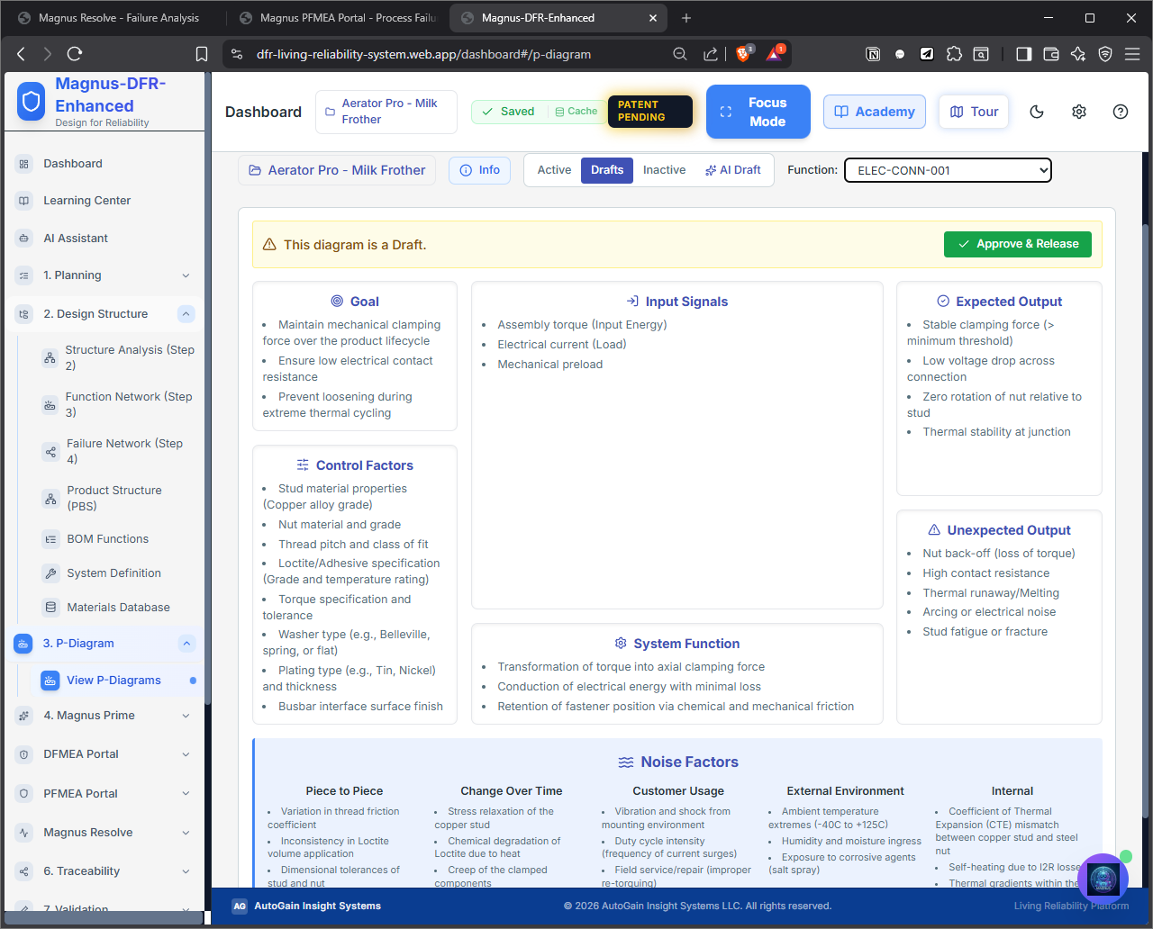Open help with the question mark icon

pos(1121,112)
